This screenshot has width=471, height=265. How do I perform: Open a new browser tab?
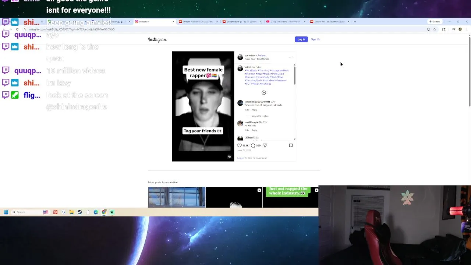point(355,22)
